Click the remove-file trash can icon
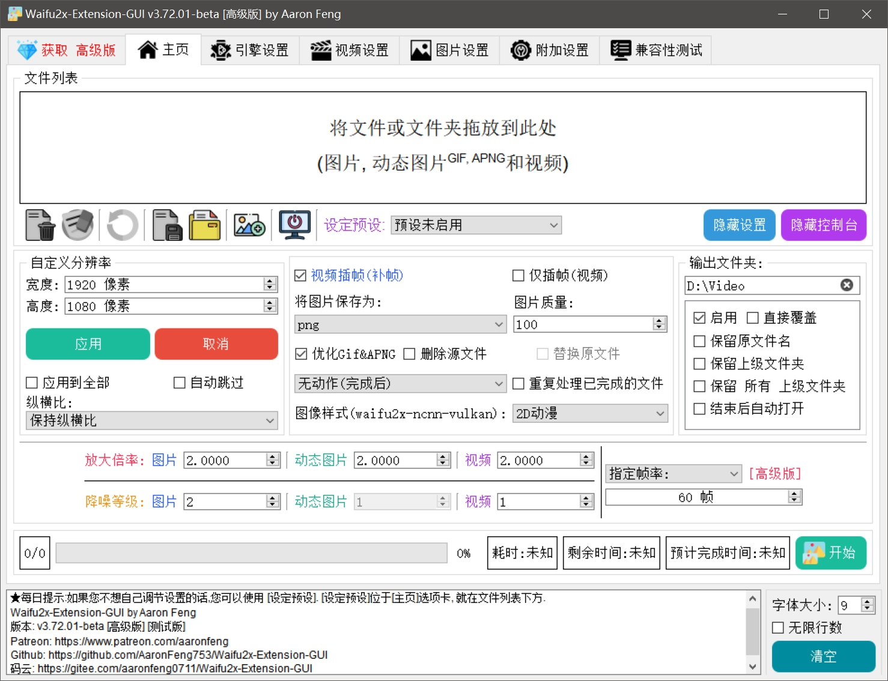This screenshot has width=888, height=681. pyautogui.click(x=40, y=225)
